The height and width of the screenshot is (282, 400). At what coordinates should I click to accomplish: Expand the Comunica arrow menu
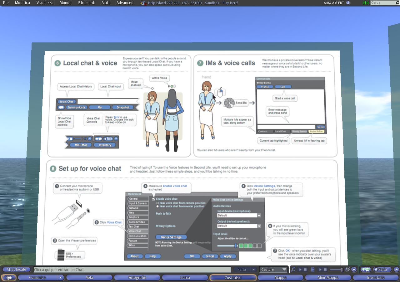[x=61, y=278]
